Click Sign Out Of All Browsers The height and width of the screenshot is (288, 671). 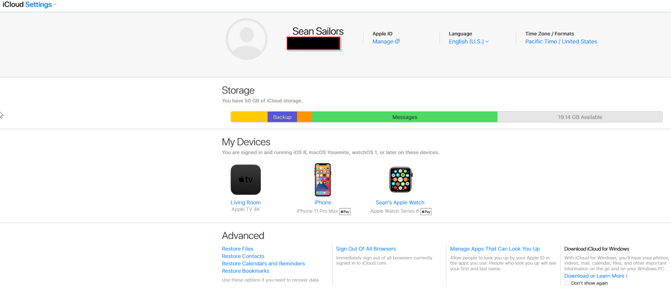366,249
